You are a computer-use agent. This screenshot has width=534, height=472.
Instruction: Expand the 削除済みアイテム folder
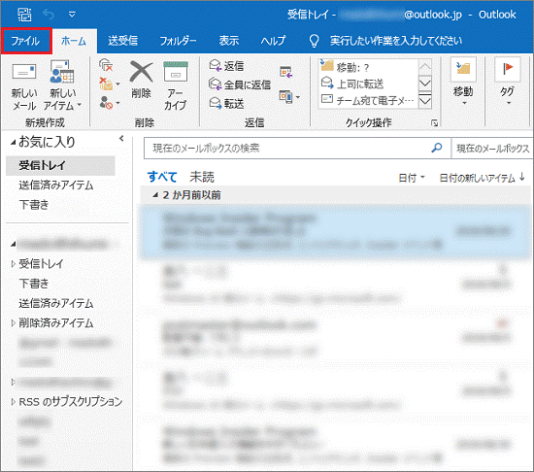14,322
